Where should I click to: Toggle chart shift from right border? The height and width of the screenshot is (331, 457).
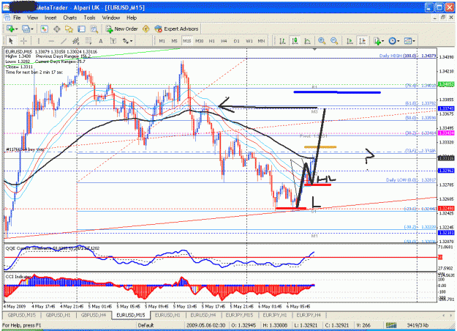(x=362, y=41)
